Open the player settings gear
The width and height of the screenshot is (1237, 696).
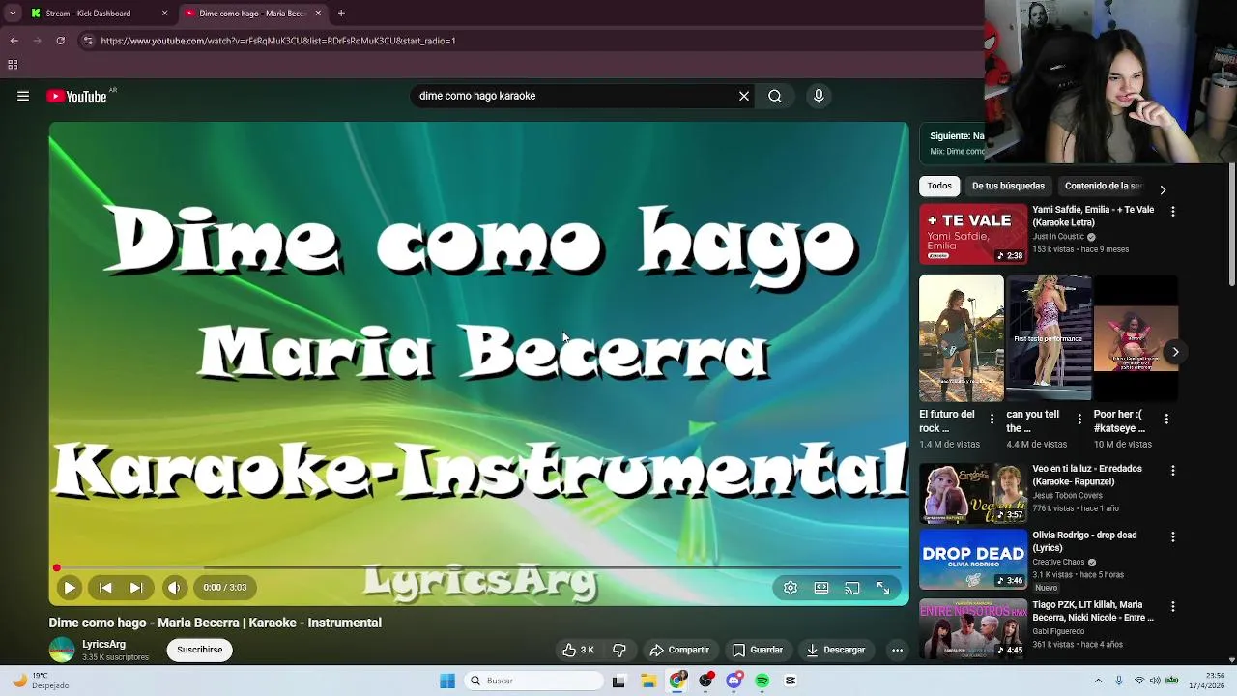791,587
